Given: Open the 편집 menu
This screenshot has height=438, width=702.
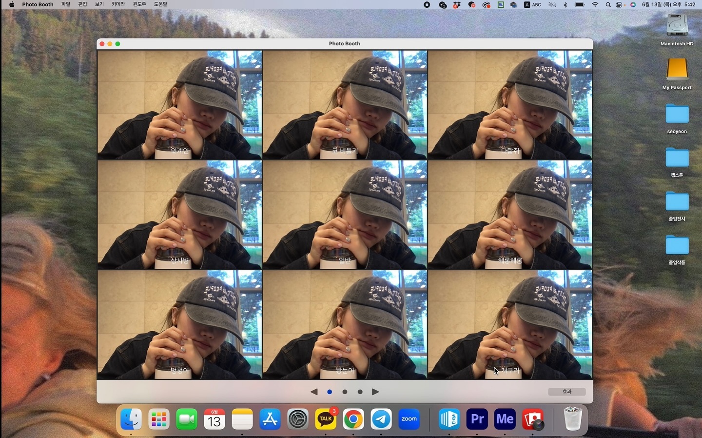Looking at the screenshot, I should pyautogui.click(x=82, y=4).
